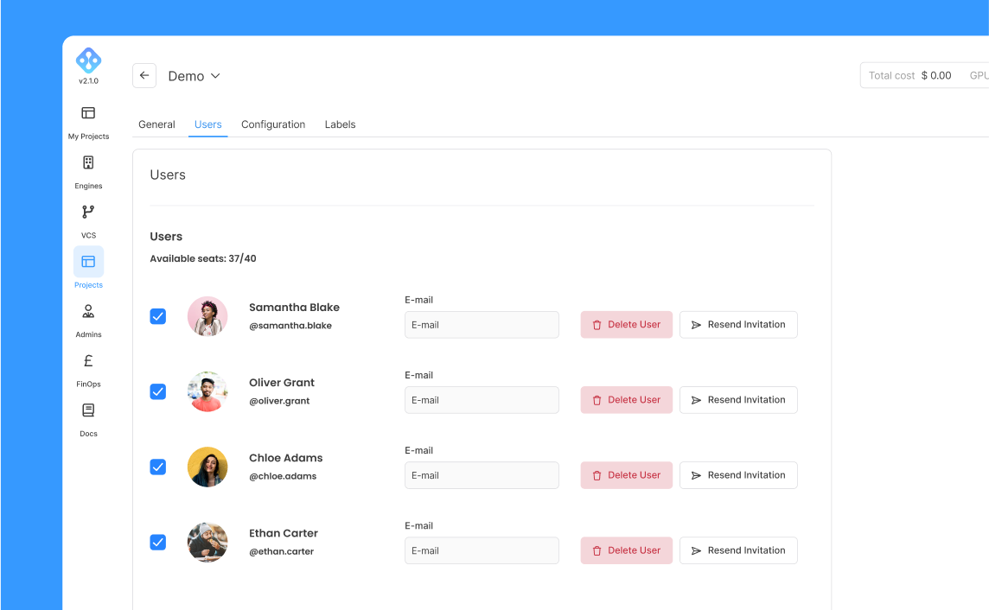The width and height of the screenshot is (989, 610).
Task: Click Oliver Grant's avatar photo
Action: [207, 391]
